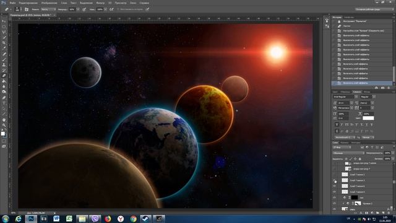Open anti-aliasing dropdown in Character panel

pyautogui.click(x=368, y=138)
